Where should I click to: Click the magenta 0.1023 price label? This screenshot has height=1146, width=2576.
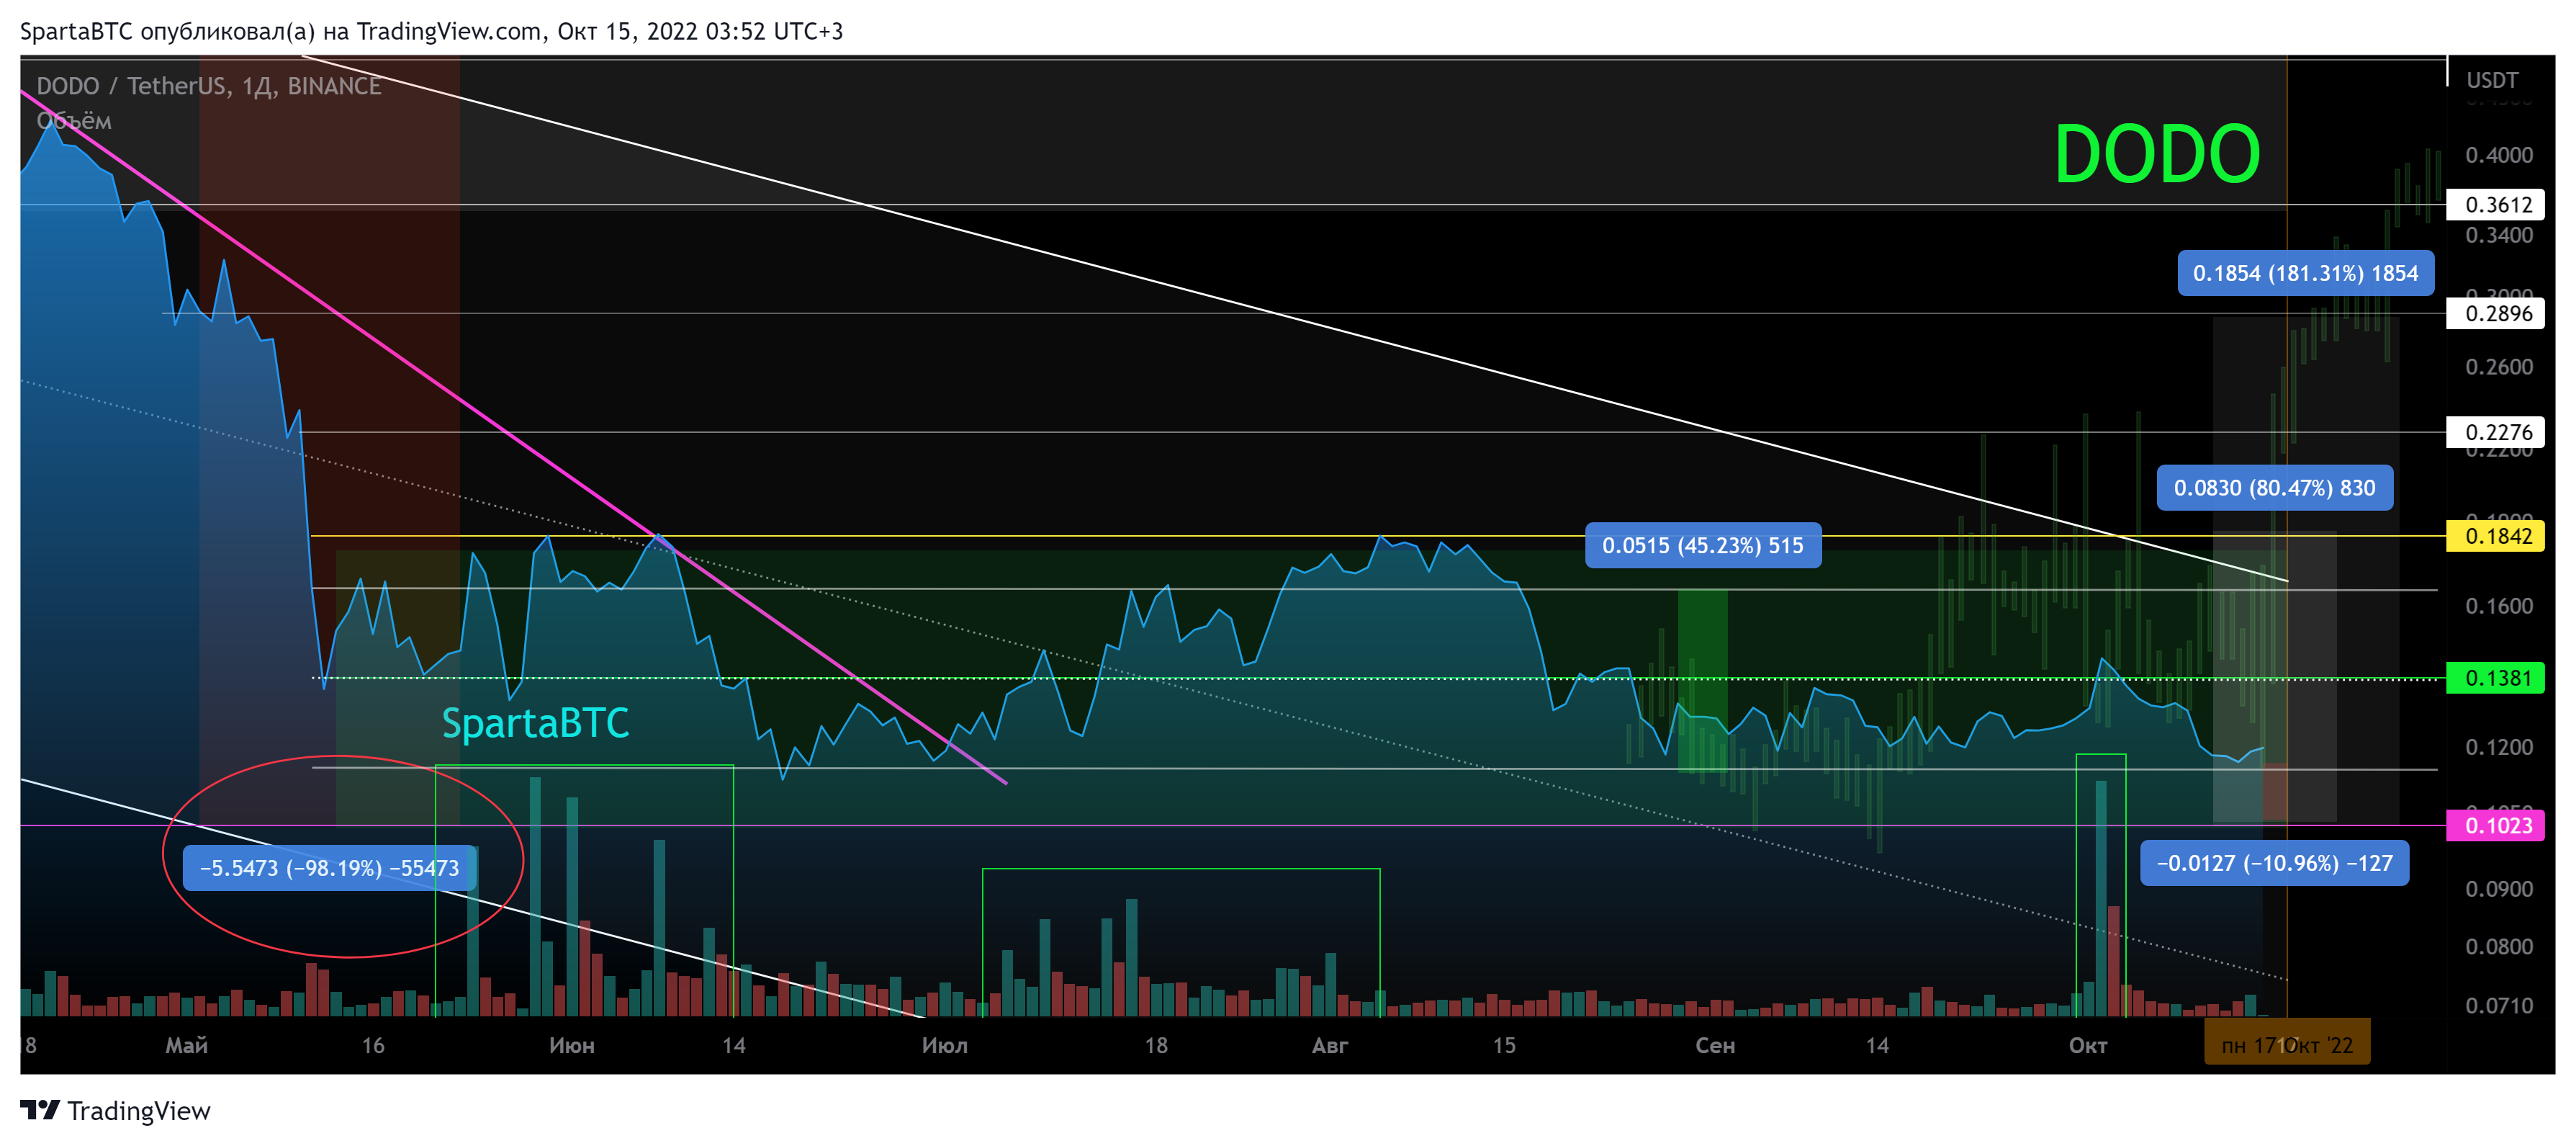coord(2495,825)
